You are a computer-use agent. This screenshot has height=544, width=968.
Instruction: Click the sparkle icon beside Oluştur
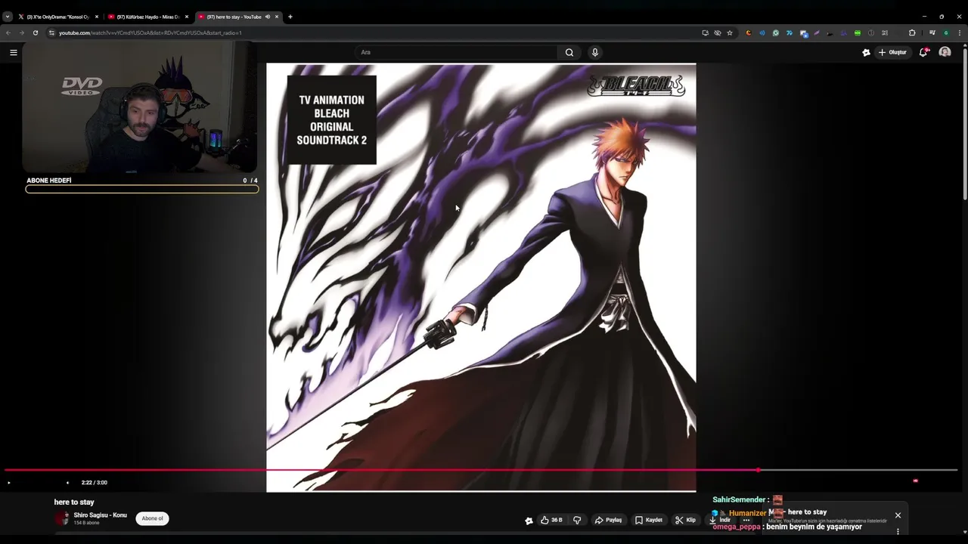tap(866, 52)
